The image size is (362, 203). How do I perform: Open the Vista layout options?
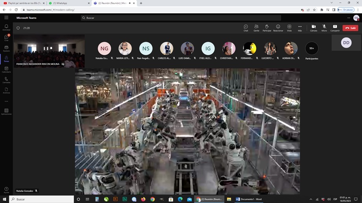point(289,28)
